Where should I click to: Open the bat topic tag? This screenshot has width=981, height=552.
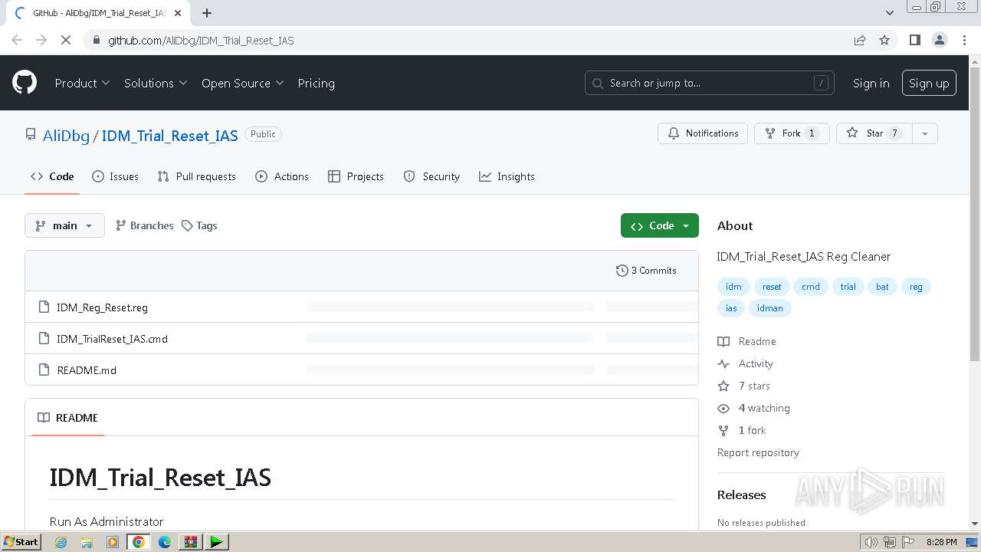883,287
